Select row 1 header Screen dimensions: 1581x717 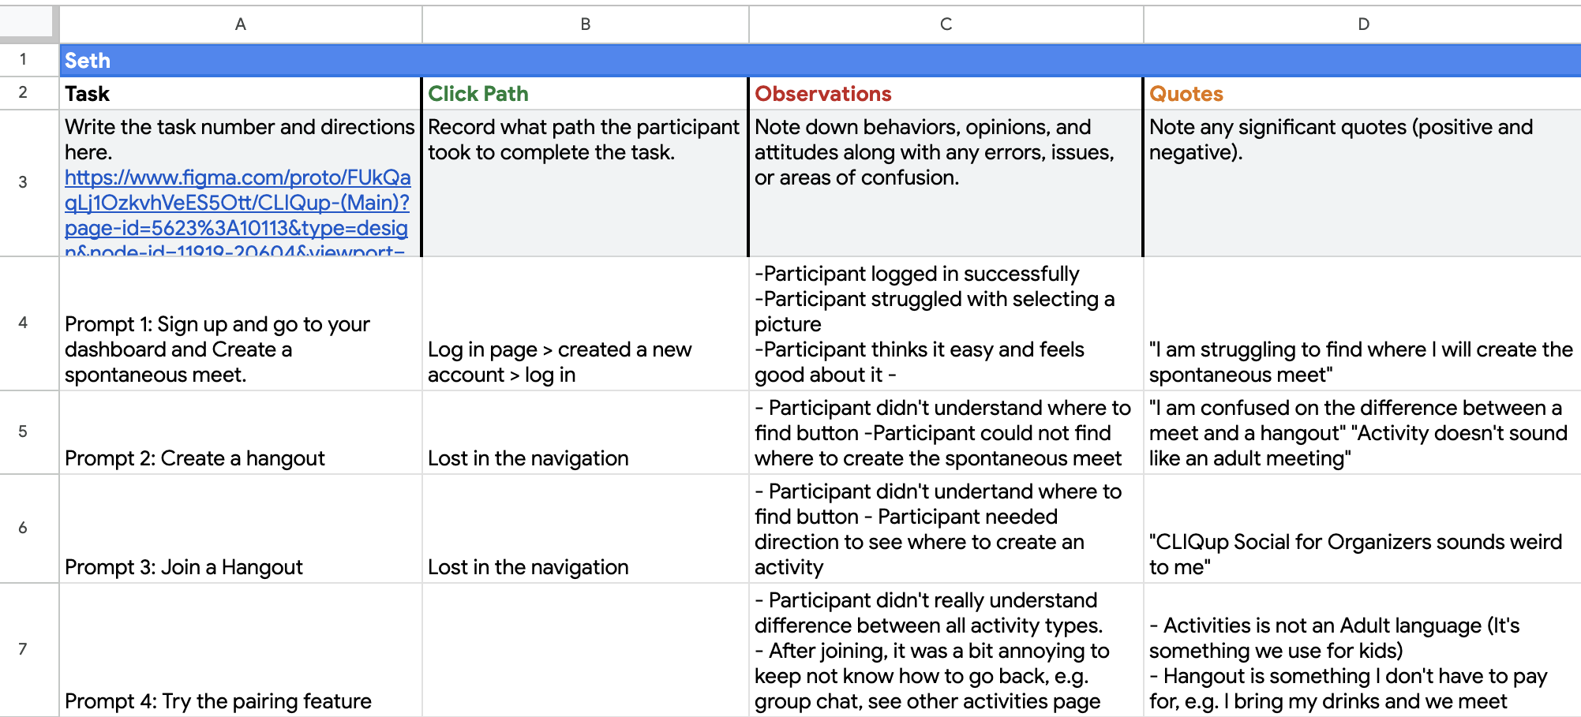pos(24,60)
